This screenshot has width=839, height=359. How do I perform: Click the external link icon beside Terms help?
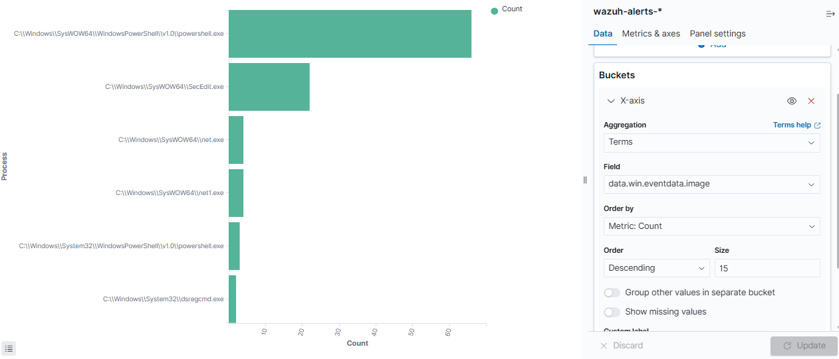(x=818, y=125)
